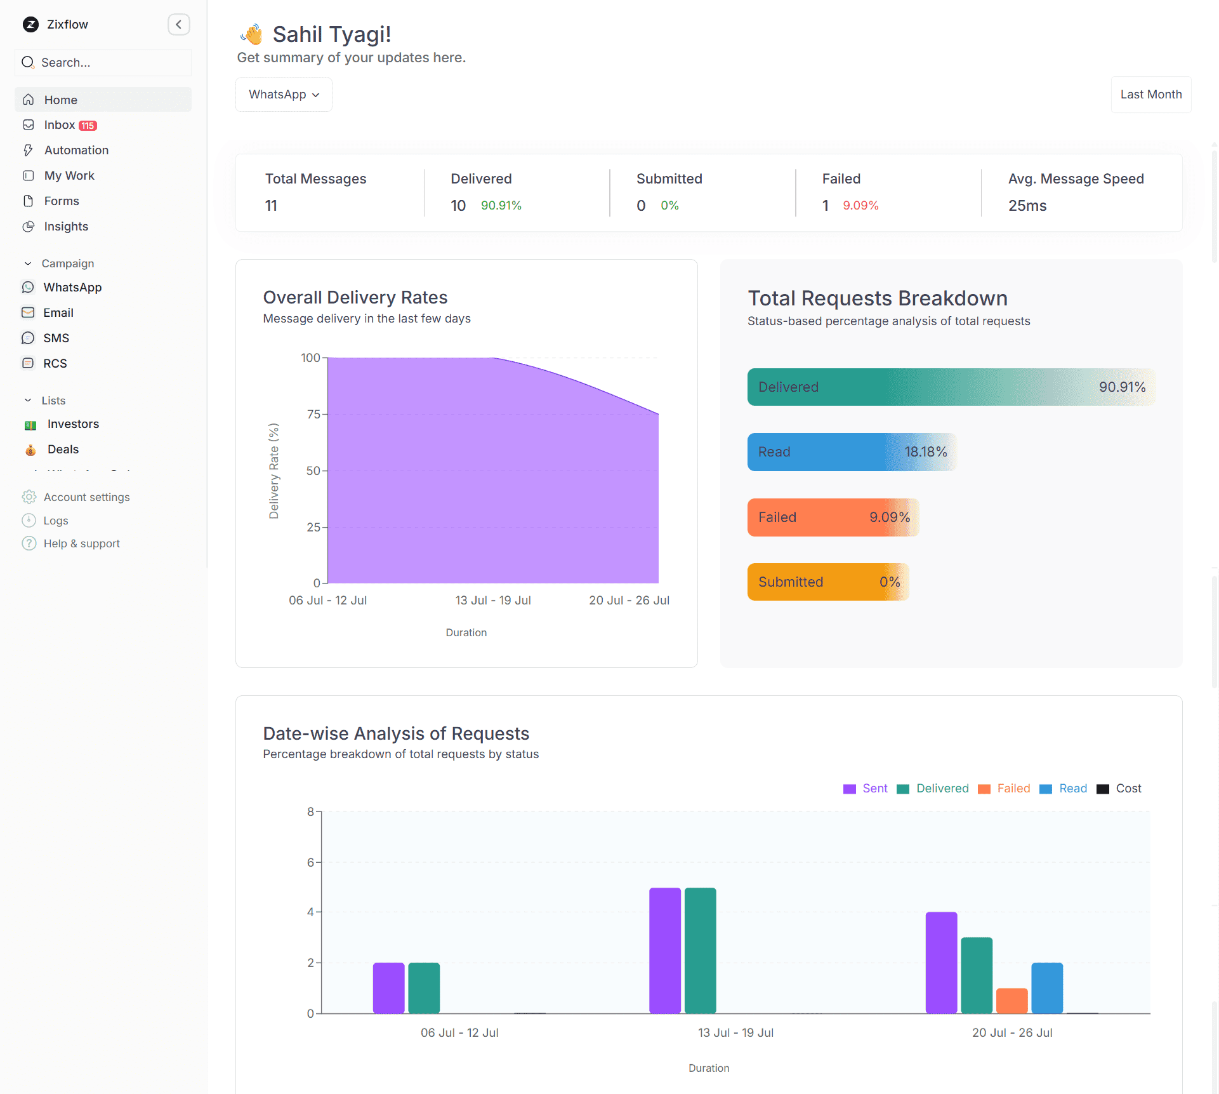Open Help & support

pos(81,543)
